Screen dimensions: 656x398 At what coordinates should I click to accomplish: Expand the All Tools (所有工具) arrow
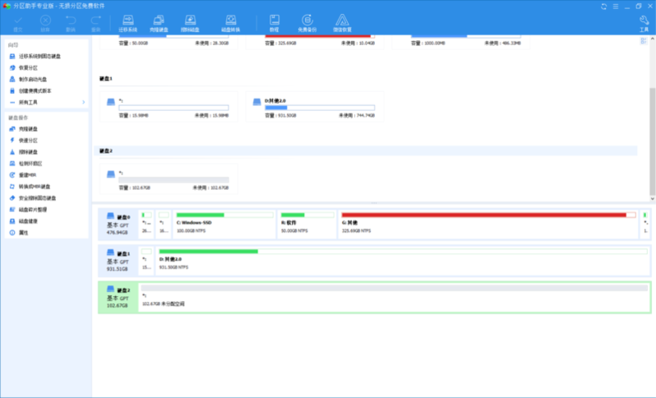tap(83, 102)
